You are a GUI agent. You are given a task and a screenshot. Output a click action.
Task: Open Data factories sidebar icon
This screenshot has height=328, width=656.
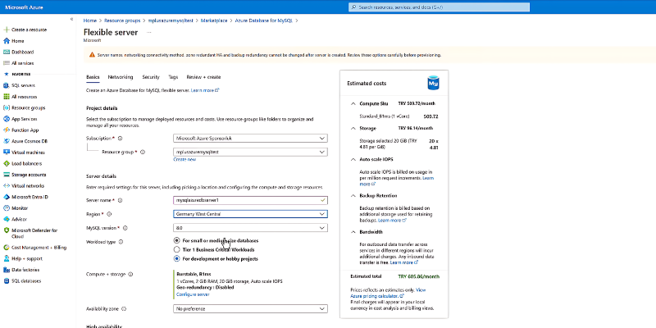(x=7, y=270)
